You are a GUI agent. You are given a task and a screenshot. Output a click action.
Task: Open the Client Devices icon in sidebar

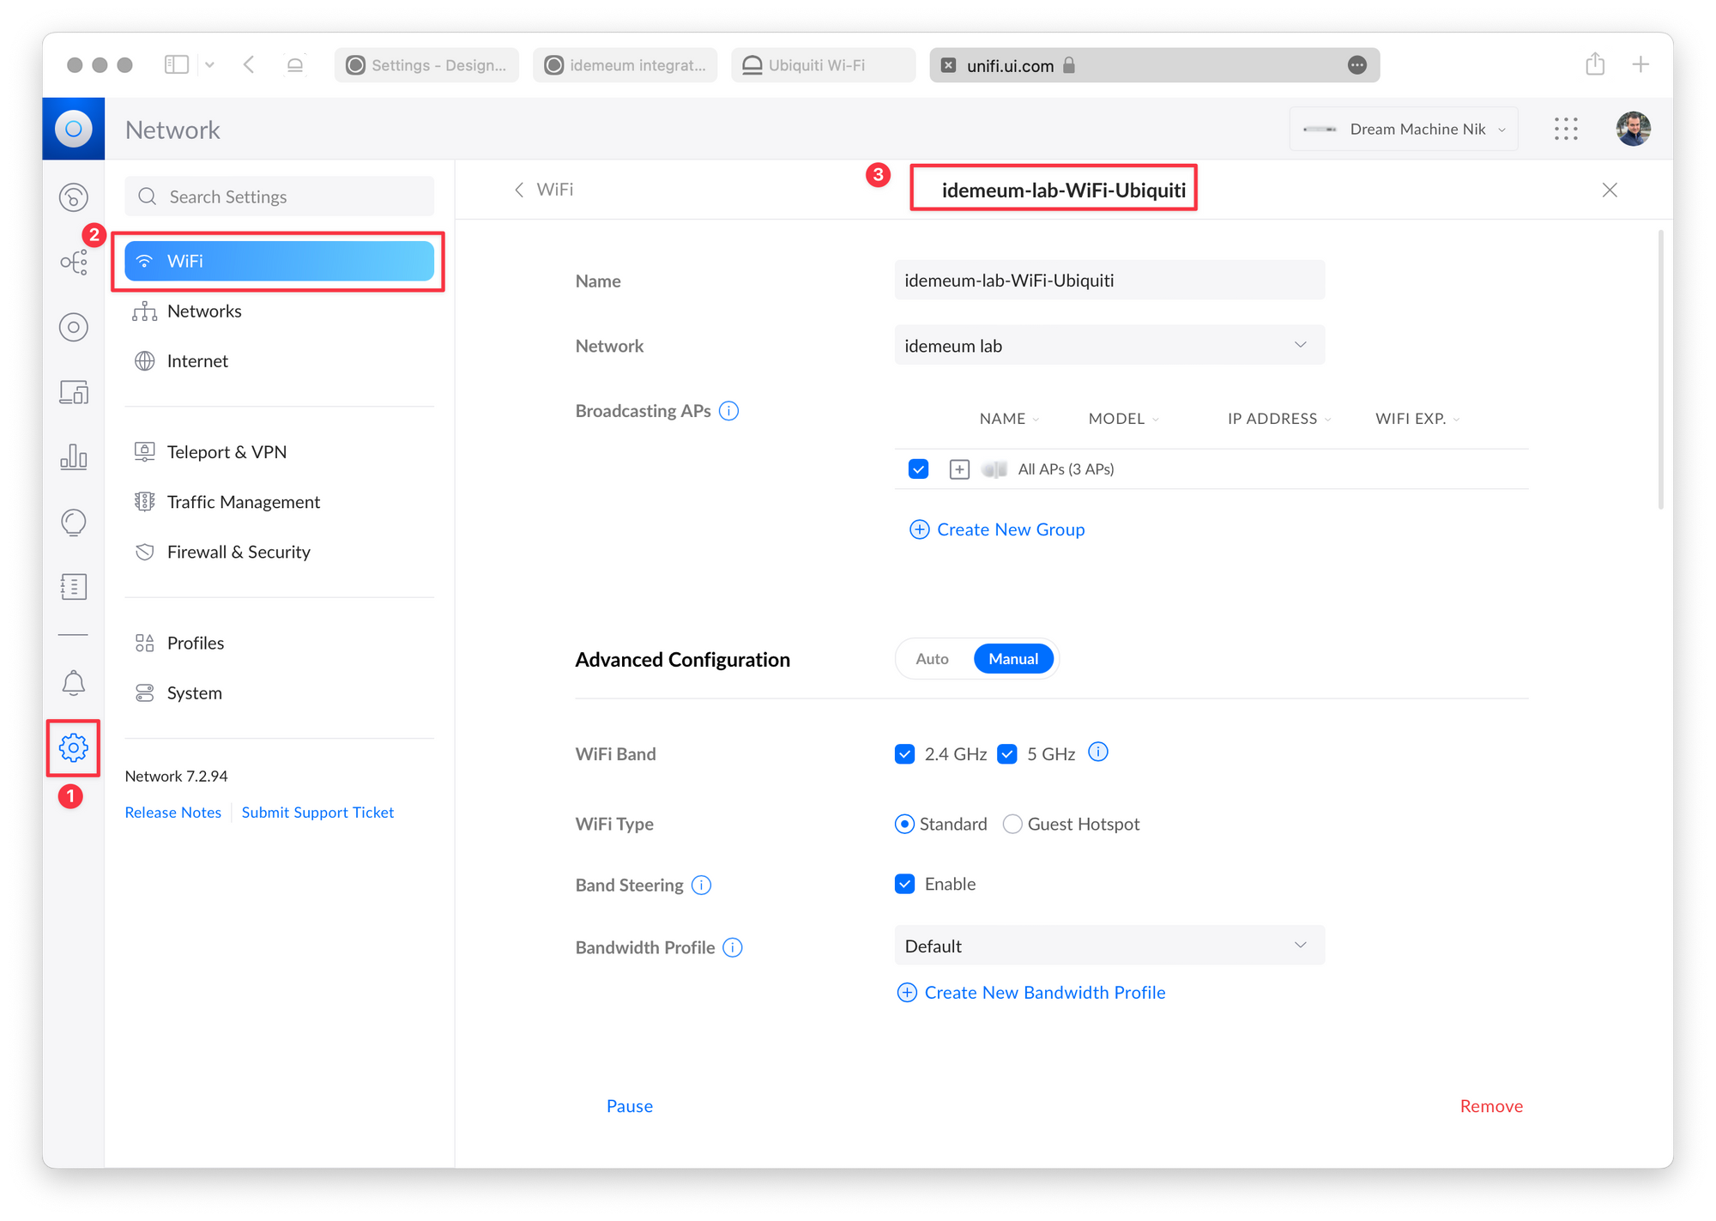coord(74,392)
